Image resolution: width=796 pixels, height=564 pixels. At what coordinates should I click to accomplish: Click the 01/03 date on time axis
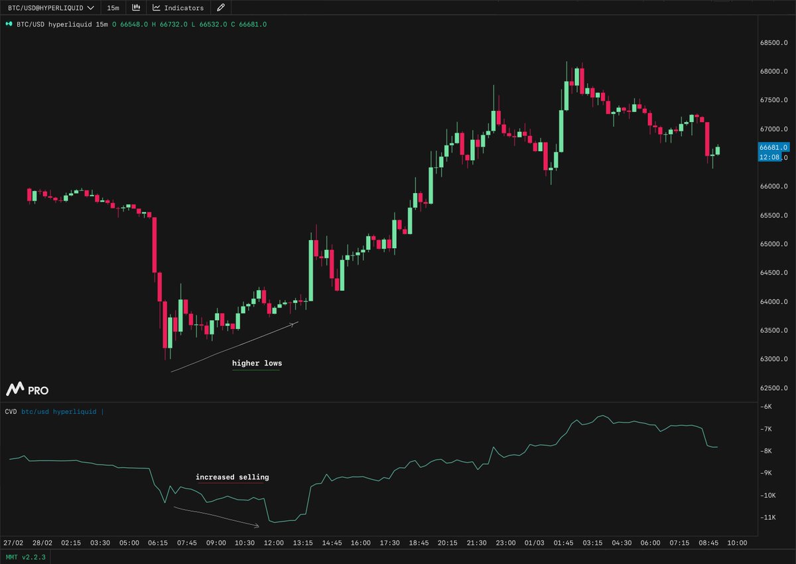click(533, 543)
